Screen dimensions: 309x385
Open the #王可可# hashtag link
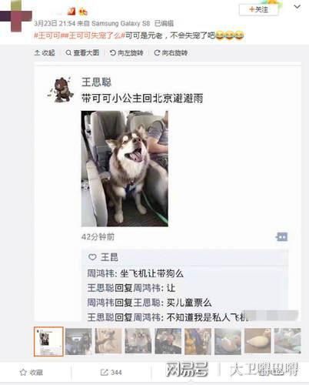[x=48, y=35]
